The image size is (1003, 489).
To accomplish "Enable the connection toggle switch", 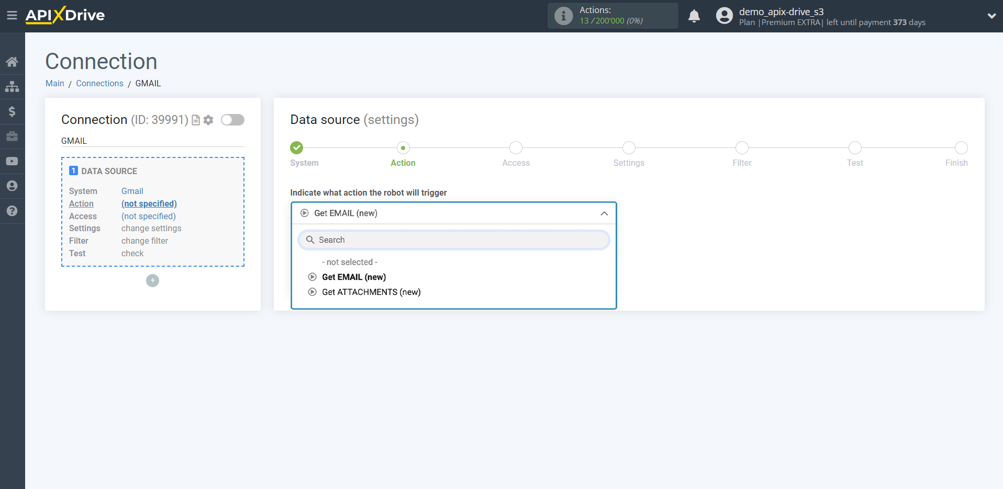I will (x=232, y=120).
